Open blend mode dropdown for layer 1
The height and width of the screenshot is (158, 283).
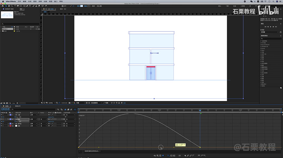(x=34, y=115)
